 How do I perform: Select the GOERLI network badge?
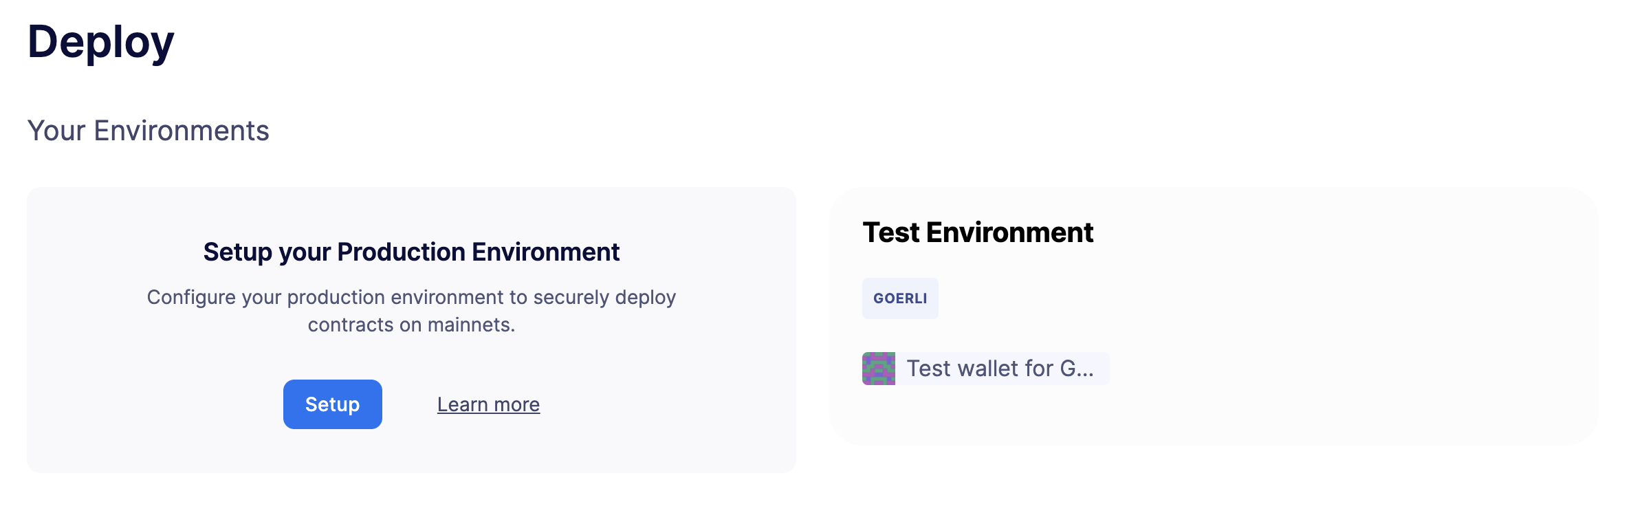(900, 298)
